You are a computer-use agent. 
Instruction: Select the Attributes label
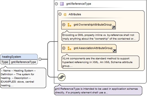pyautogui.click(x=75, y=14)
